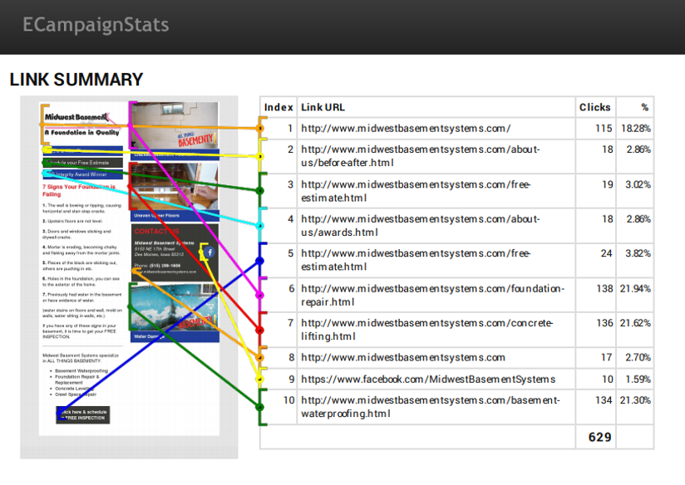The image size is (685, 485).
Task: Open the basement-waterproofing.html link URL
Action: click(431, 406)
